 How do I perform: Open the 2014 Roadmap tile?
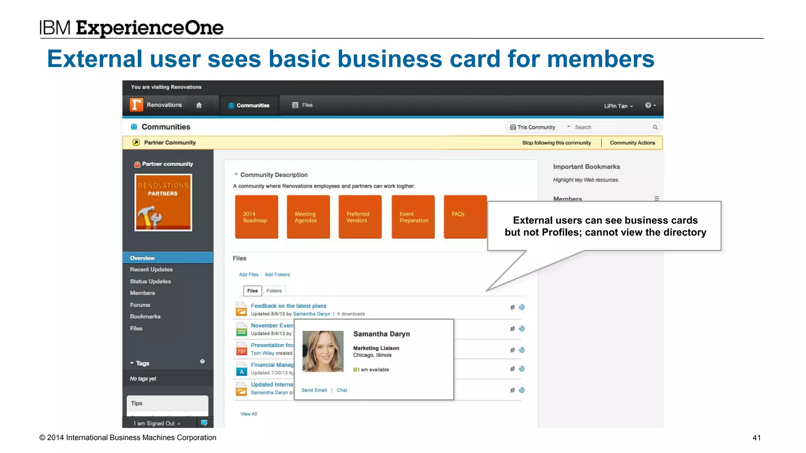coord(257,217)
